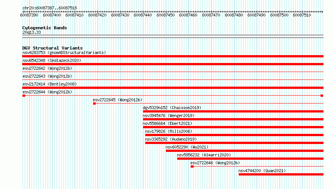Click the thick red bar under esv2172414
Viewport: 334px width, 189px height.
tap(173, 88)
